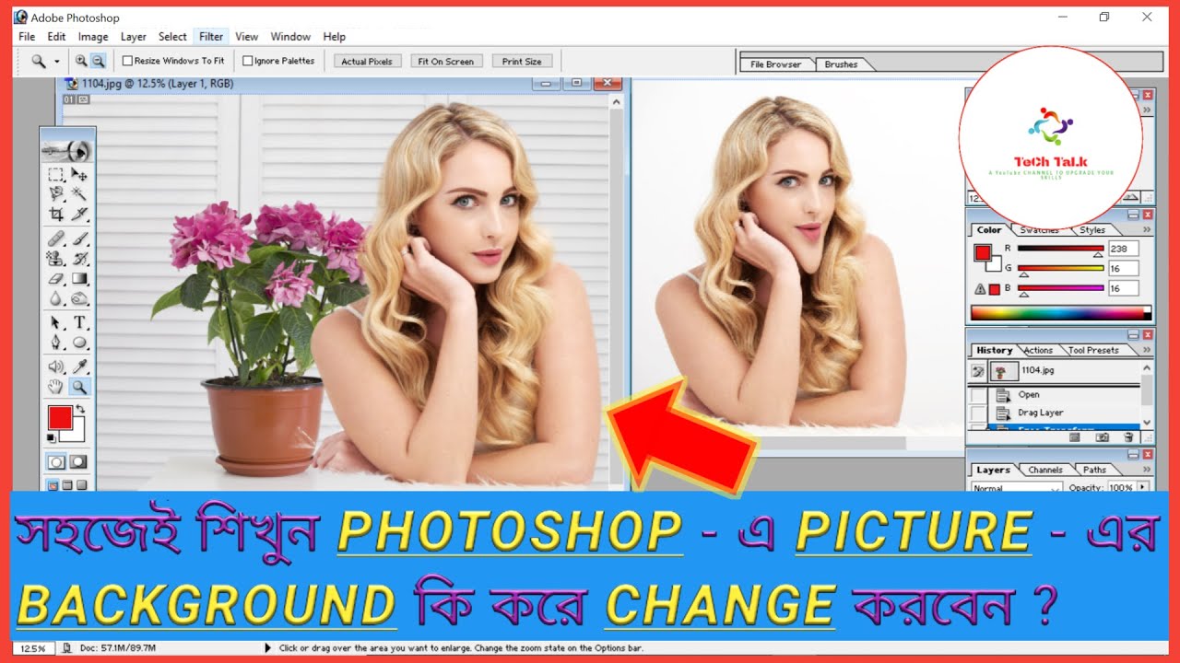Screen dimensions: 1180x663
Task: Set history brush source beside Open state
Action: [x=977, y=395]
